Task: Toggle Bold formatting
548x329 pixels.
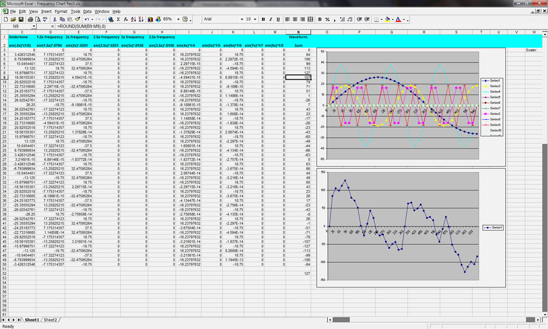Action: click(263, 19)
